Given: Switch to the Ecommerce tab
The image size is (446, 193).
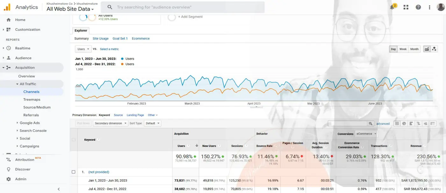Looking at the screenshot, I should (141, 38).
